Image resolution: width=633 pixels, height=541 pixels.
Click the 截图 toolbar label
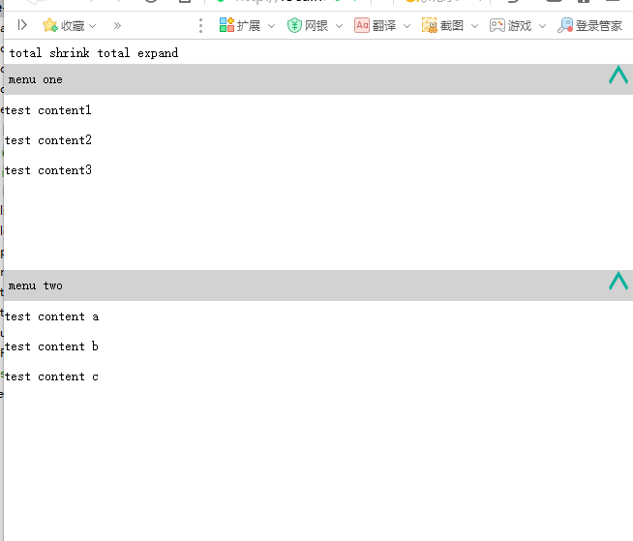452,26
